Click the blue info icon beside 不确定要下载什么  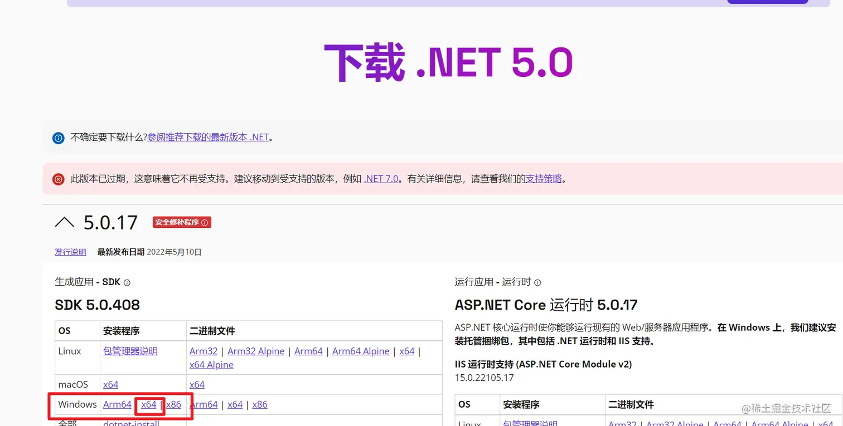[x=59, y=138]
